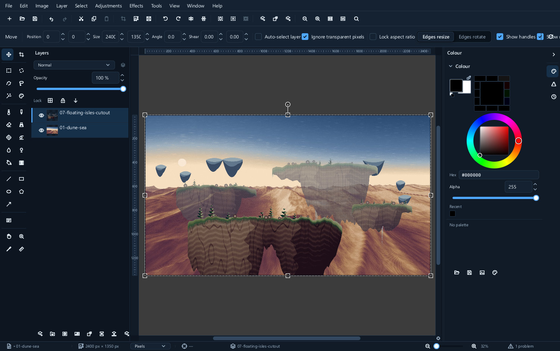This screenshot has height=351, width=560.
Task: Click the horizontal canvas scrollbar
Action: pos(286,338)
